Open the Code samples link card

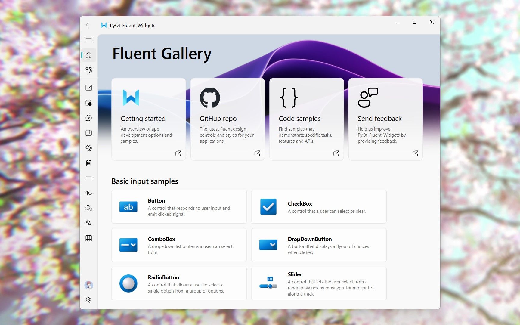coord(307,119)
